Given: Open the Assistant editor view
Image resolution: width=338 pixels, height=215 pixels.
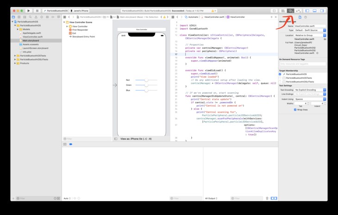Looking at the screenshot, I should click(290, 10).
